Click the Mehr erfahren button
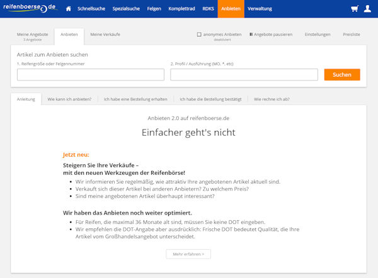 coord(188,254)
